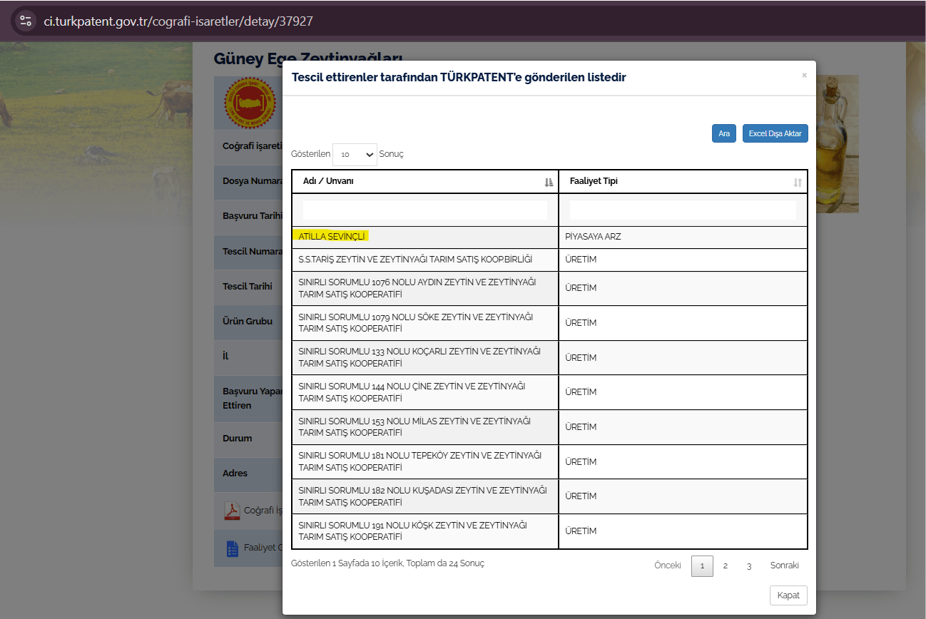Sort by Faaliyet Tipi column icon
The image size is (926, 619).
(x=798, y=183)
